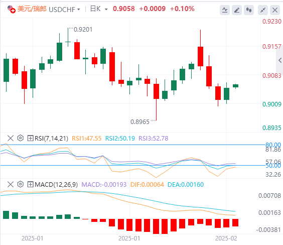Click the 0.9201 high price marker
Screen dimensions: 283x245
pos(83,30)
